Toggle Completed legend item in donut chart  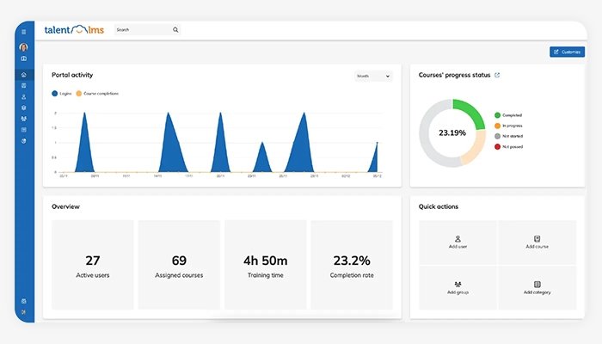(508, 115)
